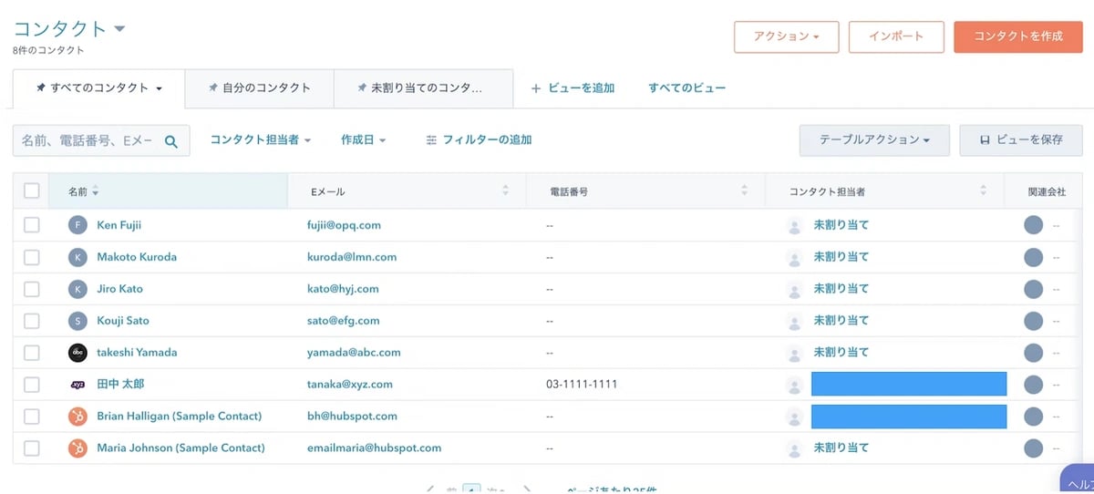Click コンタクトを作成 button

(1018, 36)
